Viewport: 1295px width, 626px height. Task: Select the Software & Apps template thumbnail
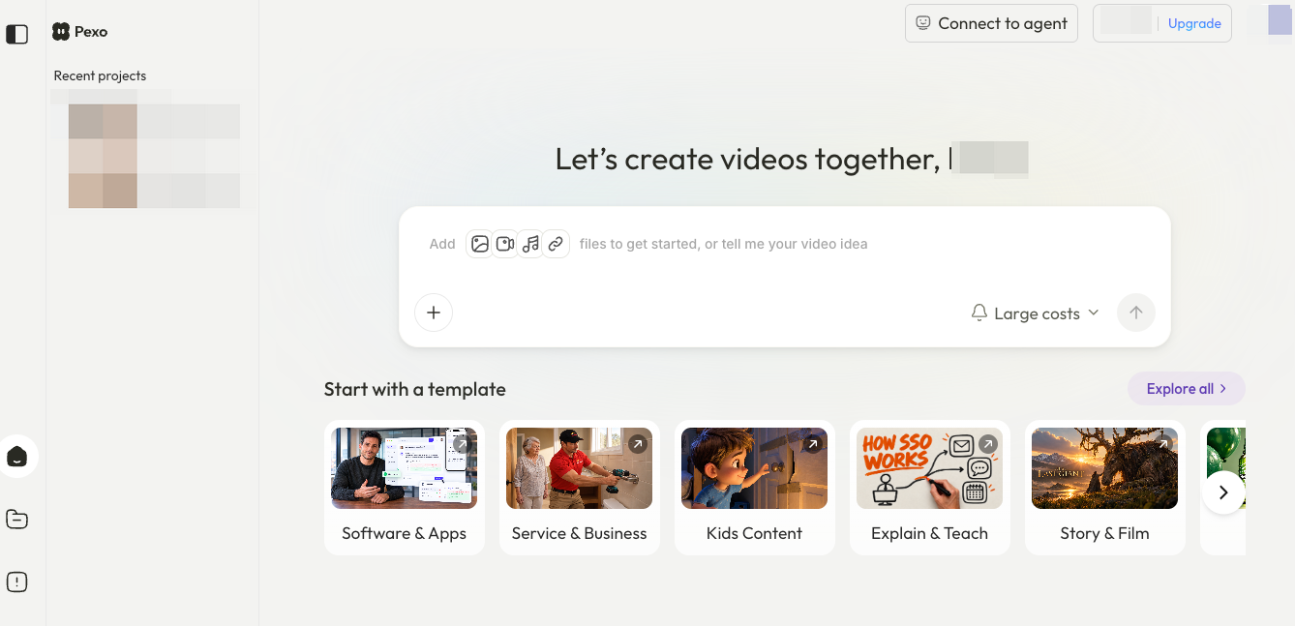tap(405, 468)
